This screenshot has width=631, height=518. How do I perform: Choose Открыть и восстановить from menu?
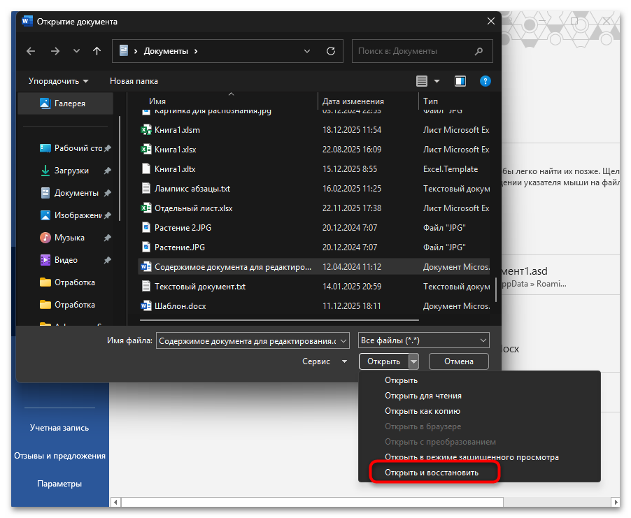pyautogui.click(x=432, y=473)
